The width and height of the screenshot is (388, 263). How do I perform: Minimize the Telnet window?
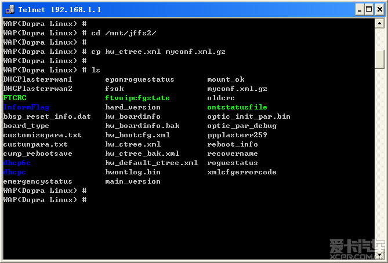360,10
